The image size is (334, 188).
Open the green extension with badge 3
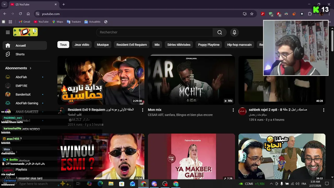(x=271, y=14)
